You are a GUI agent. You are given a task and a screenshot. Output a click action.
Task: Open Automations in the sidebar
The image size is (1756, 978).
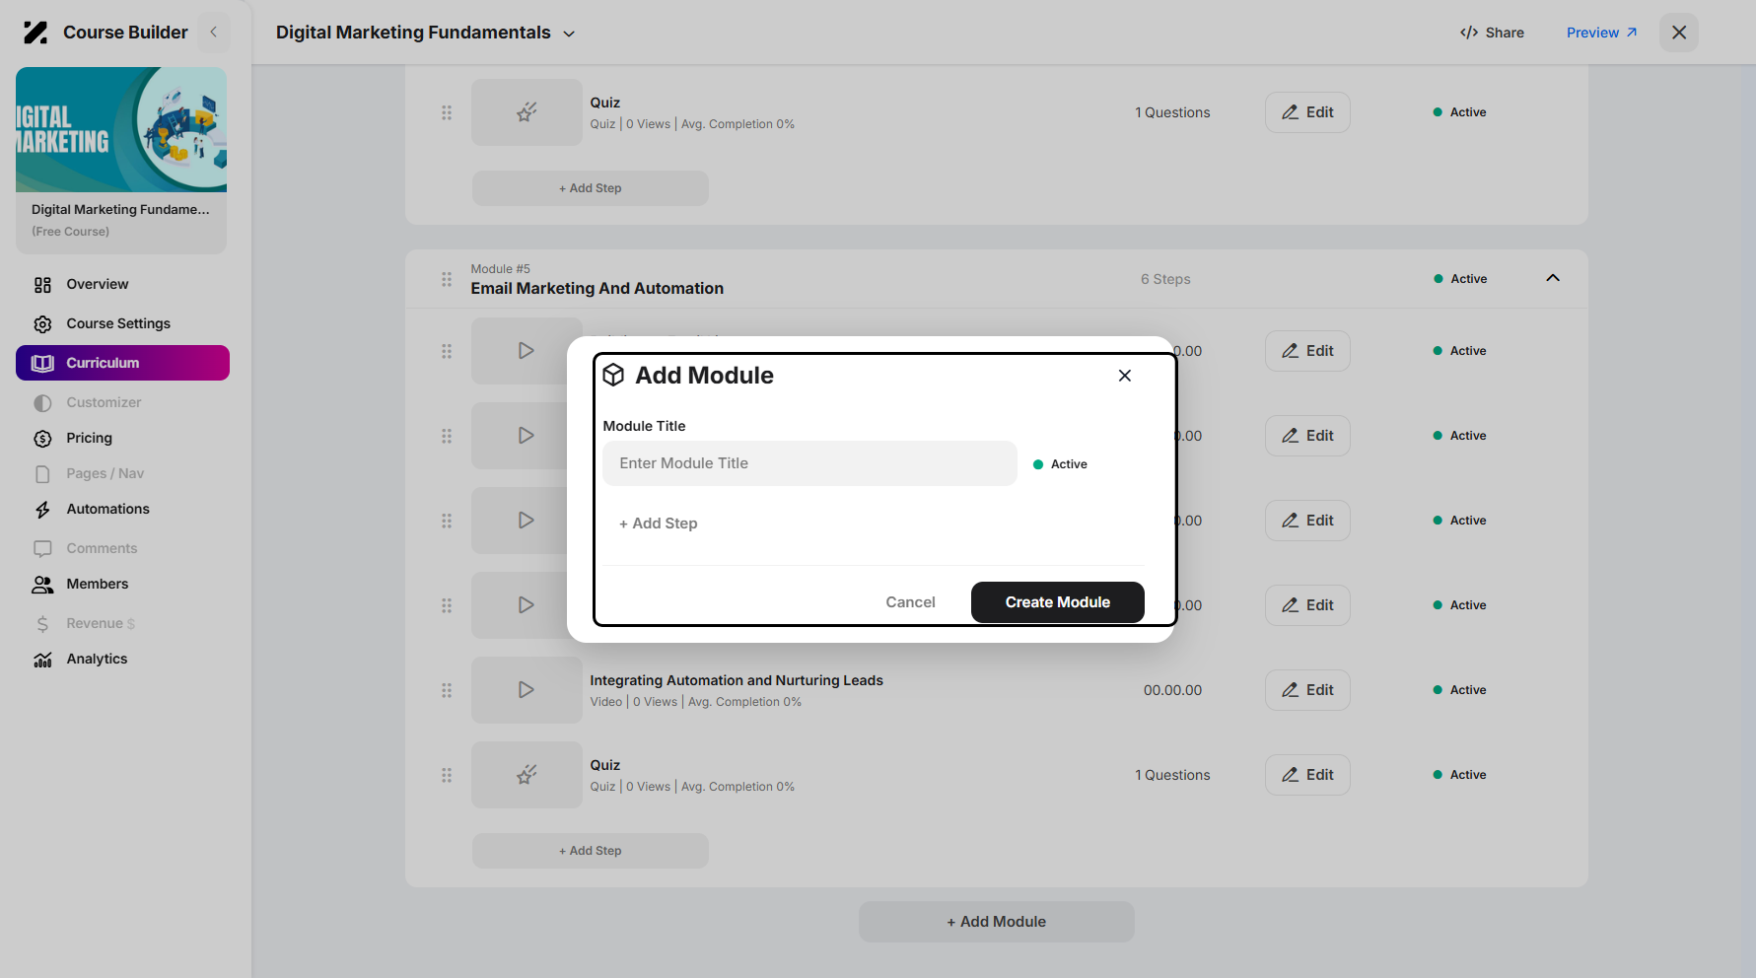(x=92, y=509)
